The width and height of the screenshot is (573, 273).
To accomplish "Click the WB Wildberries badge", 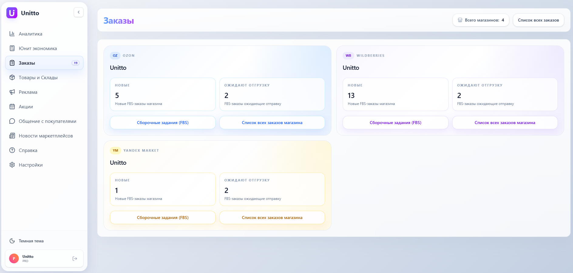I will pyautogui.click(x=348, y=56).
